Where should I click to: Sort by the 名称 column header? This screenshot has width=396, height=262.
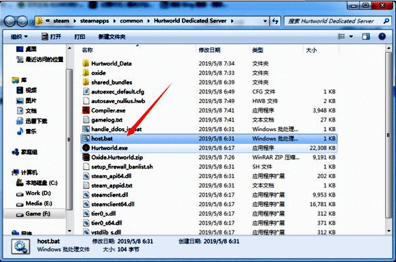coord(88,50)
